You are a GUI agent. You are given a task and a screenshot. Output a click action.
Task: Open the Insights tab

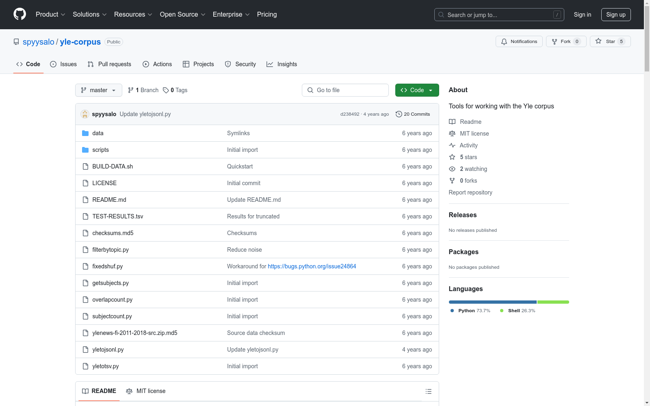[x=282, y=64]
